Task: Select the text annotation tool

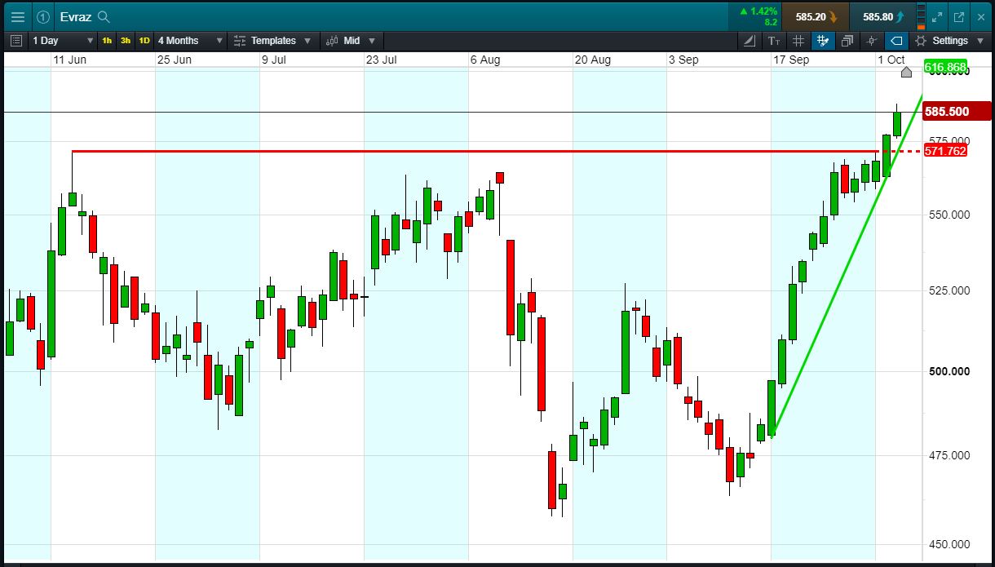Action: click(774, 40)
